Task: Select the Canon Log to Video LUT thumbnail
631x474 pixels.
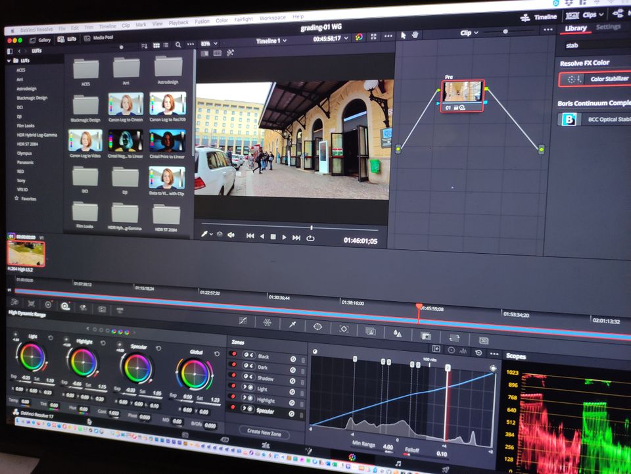Action: click(85, 140)
